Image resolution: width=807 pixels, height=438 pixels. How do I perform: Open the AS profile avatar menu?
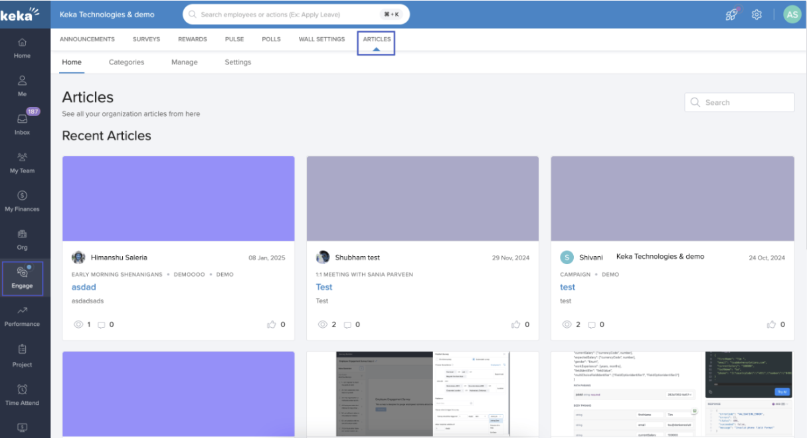click(x=792, y=15)
